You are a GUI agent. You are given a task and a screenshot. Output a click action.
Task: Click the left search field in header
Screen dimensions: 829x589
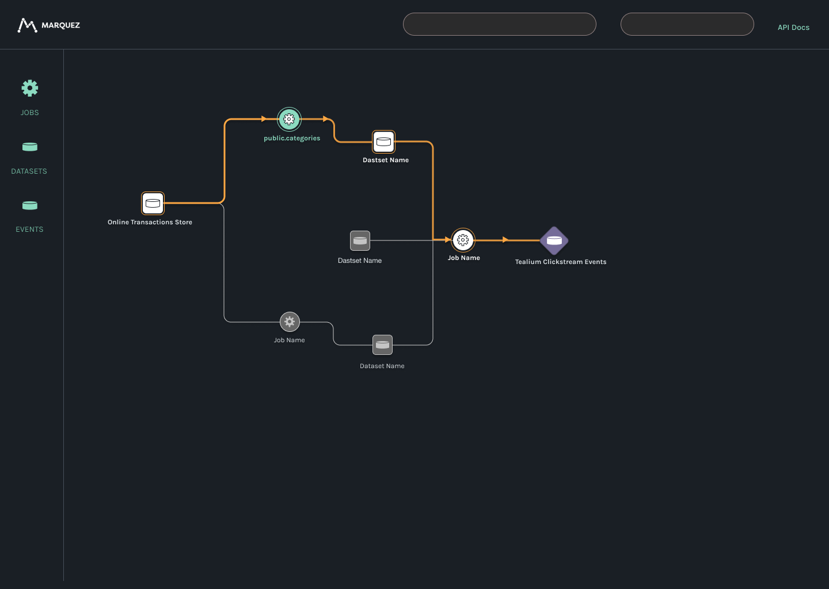click(499, 24)
